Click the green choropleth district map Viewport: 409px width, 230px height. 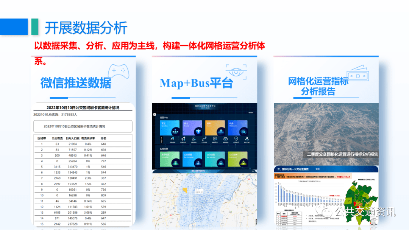(x=361, y=203)
